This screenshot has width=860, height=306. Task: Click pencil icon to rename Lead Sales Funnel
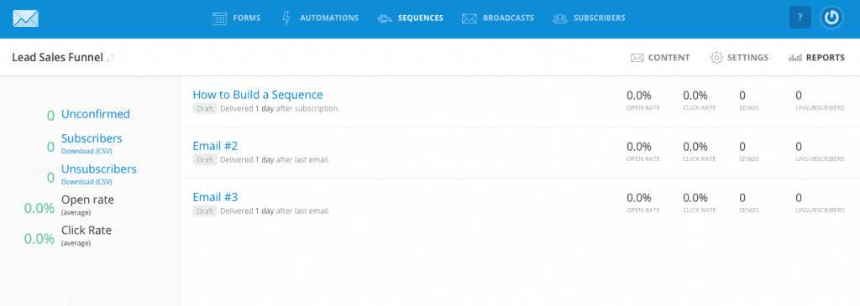110,58
